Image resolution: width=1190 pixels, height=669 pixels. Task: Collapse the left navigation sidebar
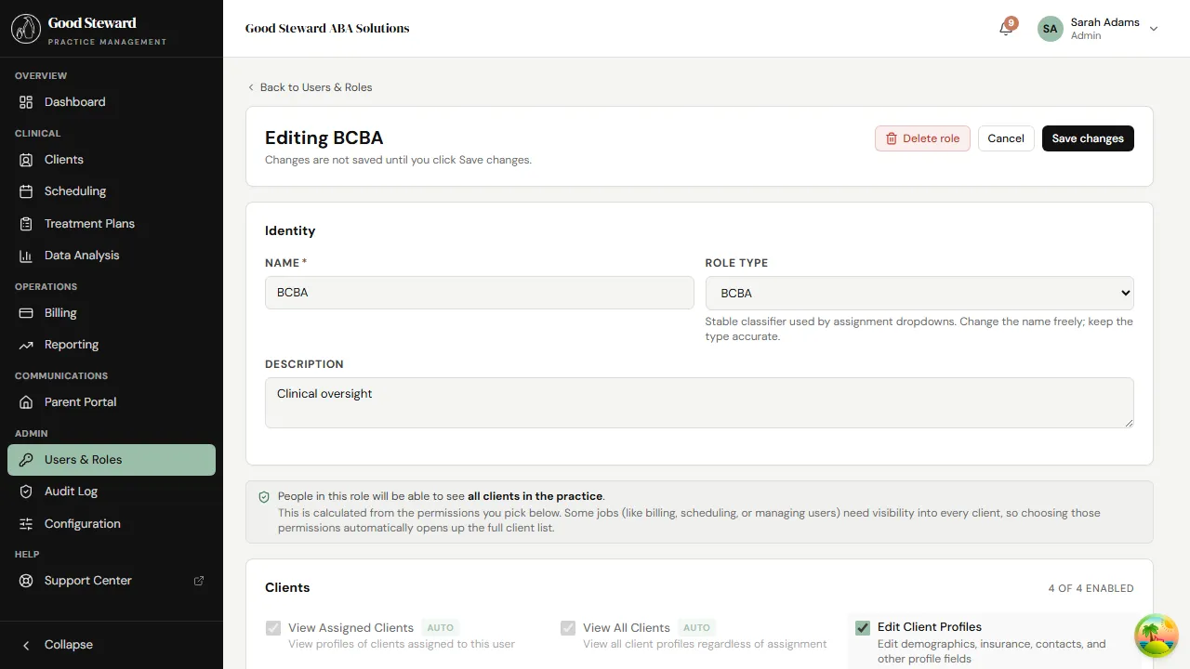[x=59, y=644]
